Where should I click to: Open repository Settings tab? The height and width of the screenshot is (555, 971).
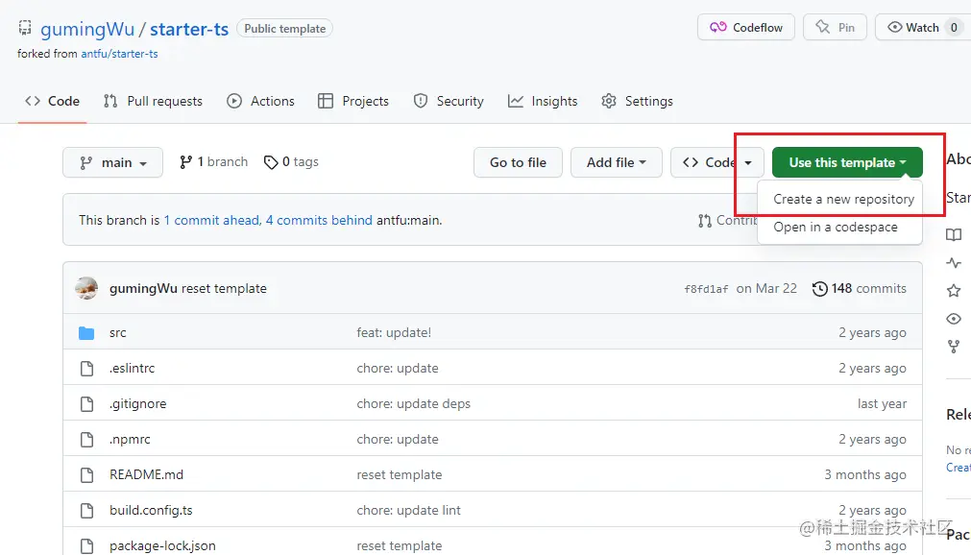637,101
